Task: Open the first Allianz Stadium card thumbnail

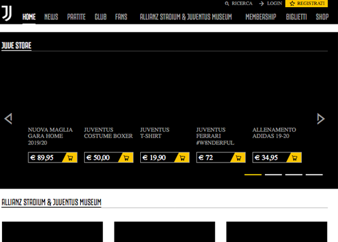Action: point(52,232)
